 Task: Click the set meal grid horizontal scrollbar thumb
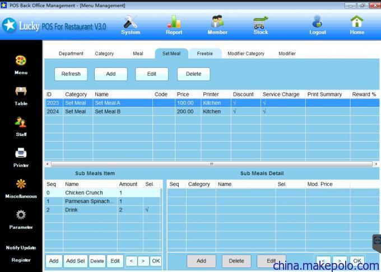[212, 164]
